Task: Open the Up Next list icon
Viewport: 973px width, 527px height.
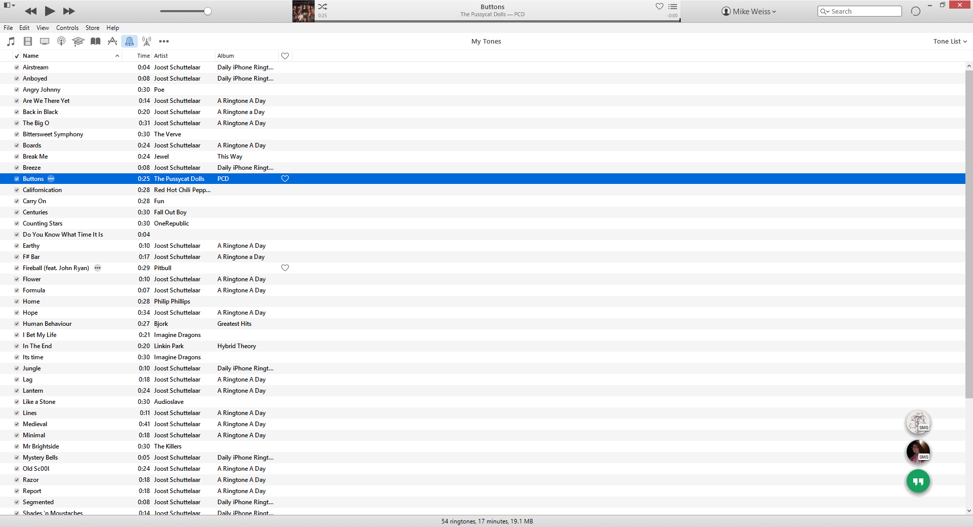Action: [673, 7]
